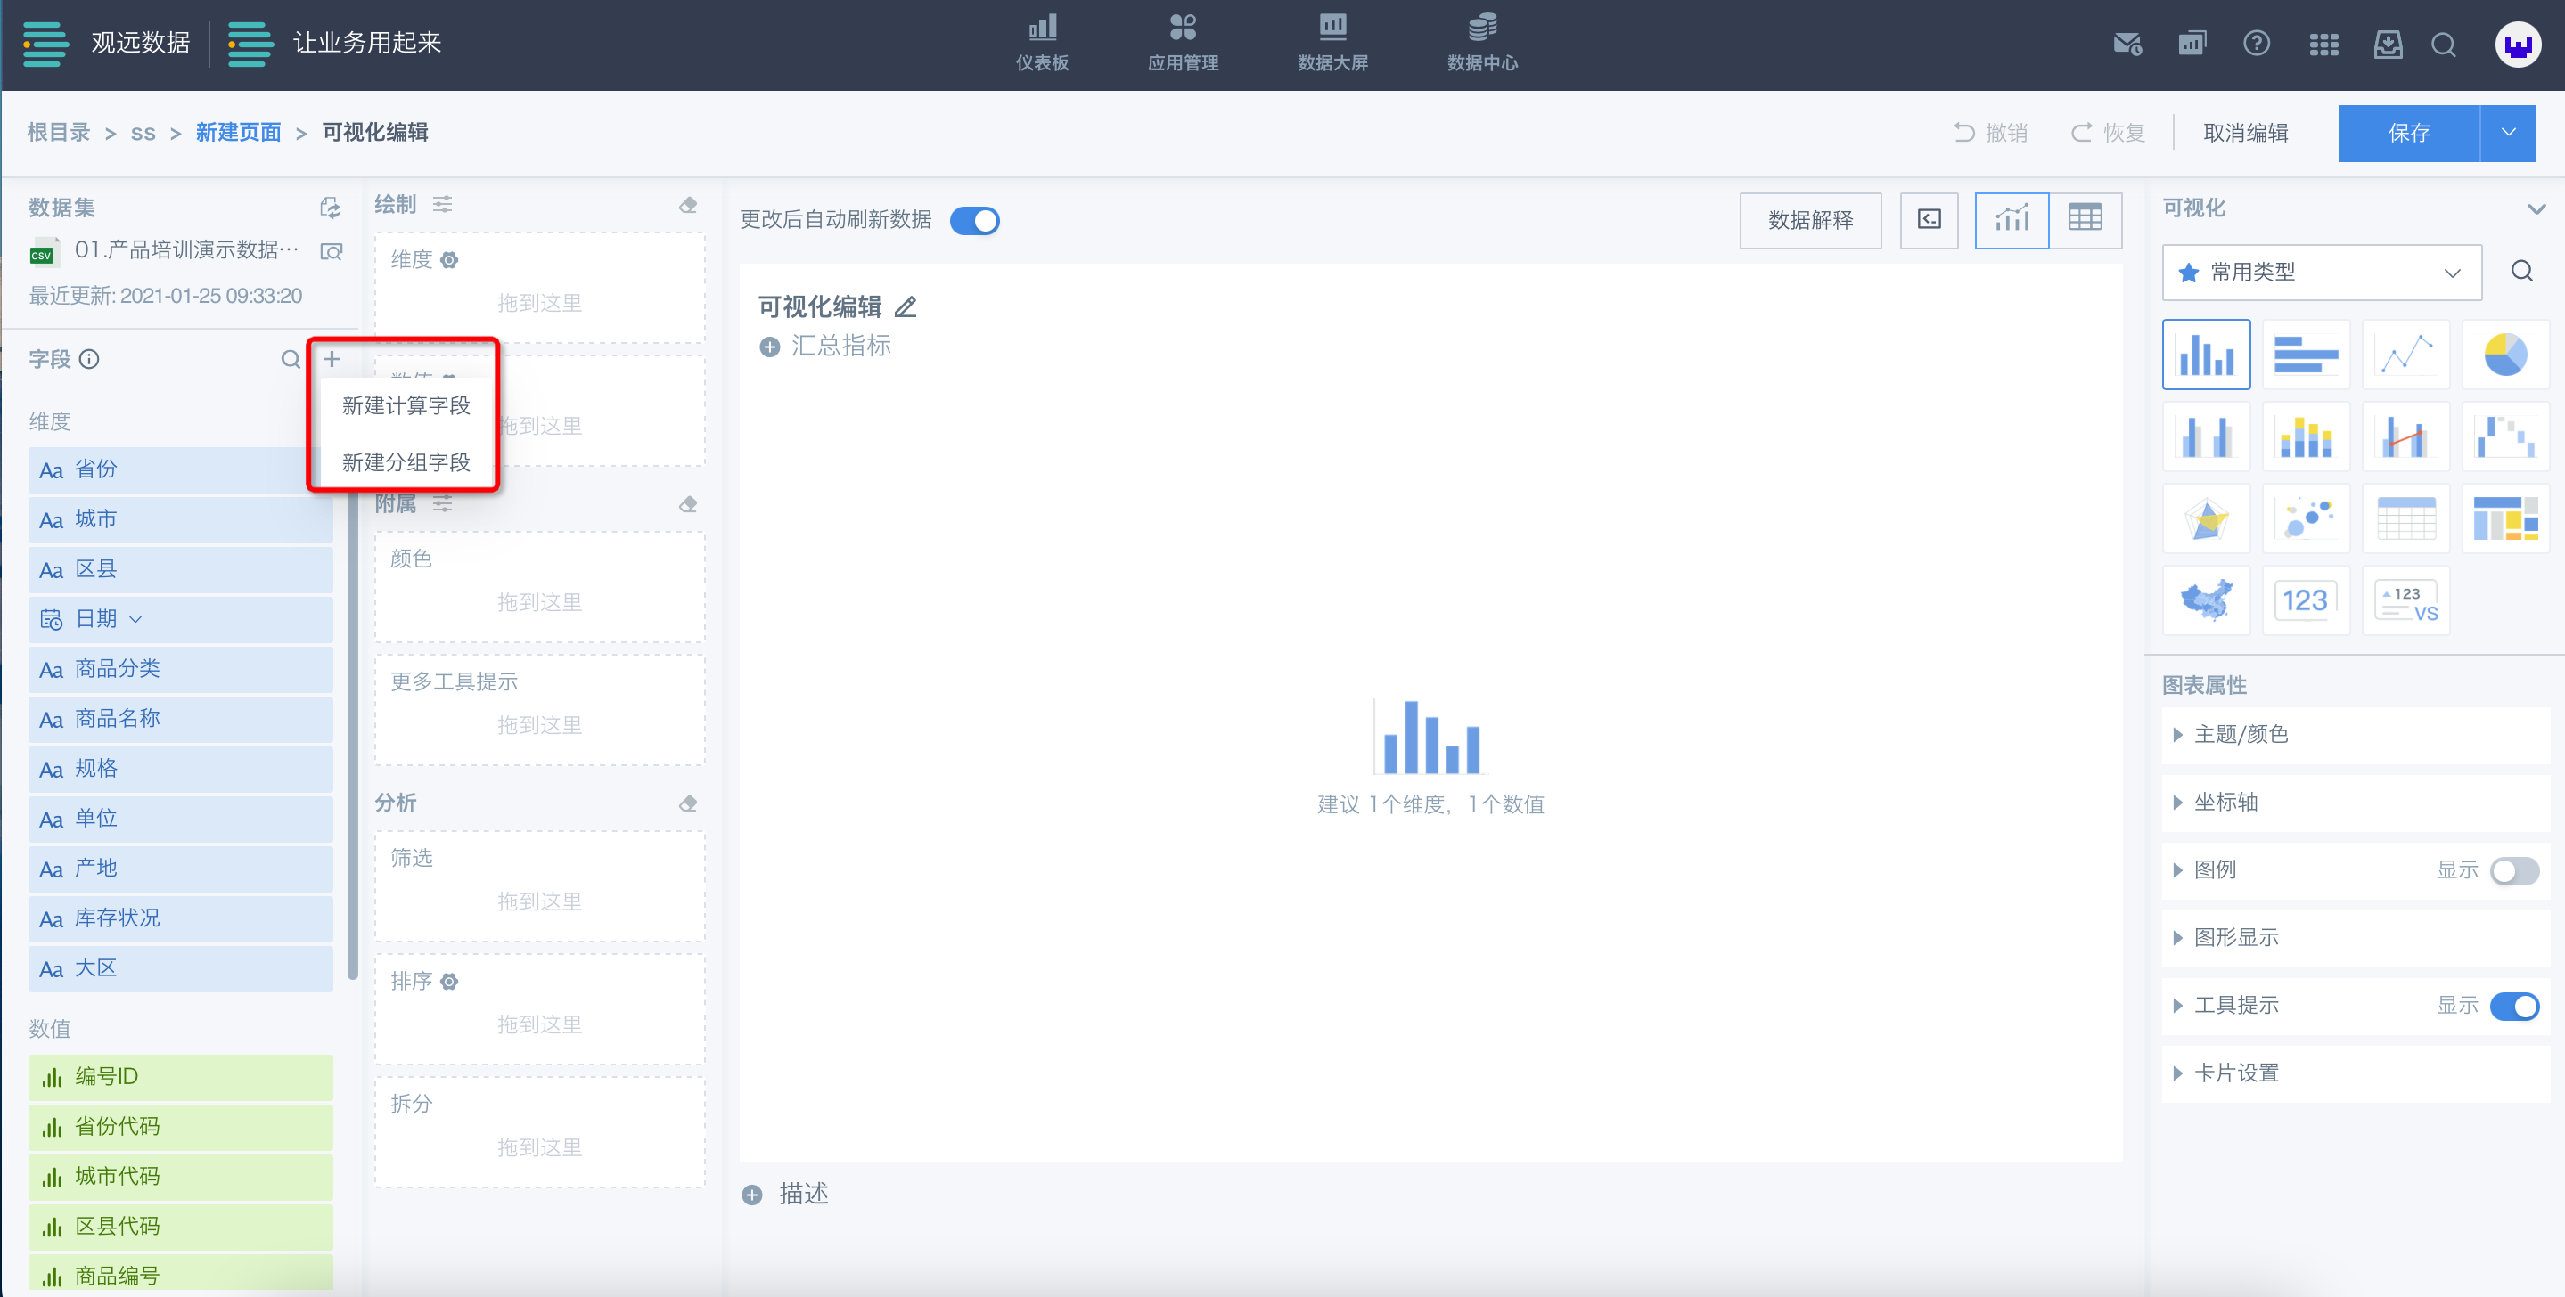Switch to table view icon
Viewport: 2565px width, 1297px height.
[x=2084, y=219]
